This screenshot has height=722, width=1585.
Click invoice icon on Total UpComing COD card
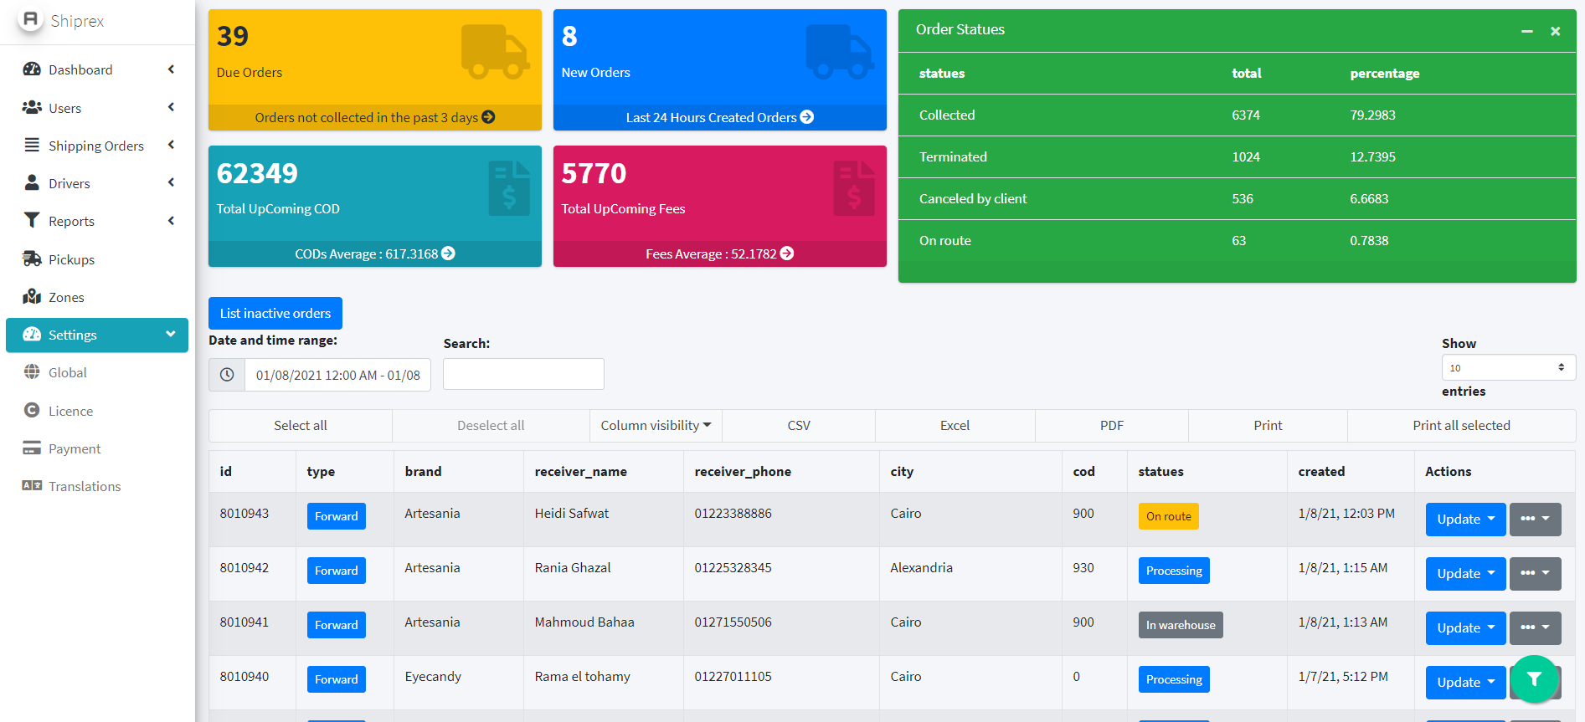[x=509, y=188]
